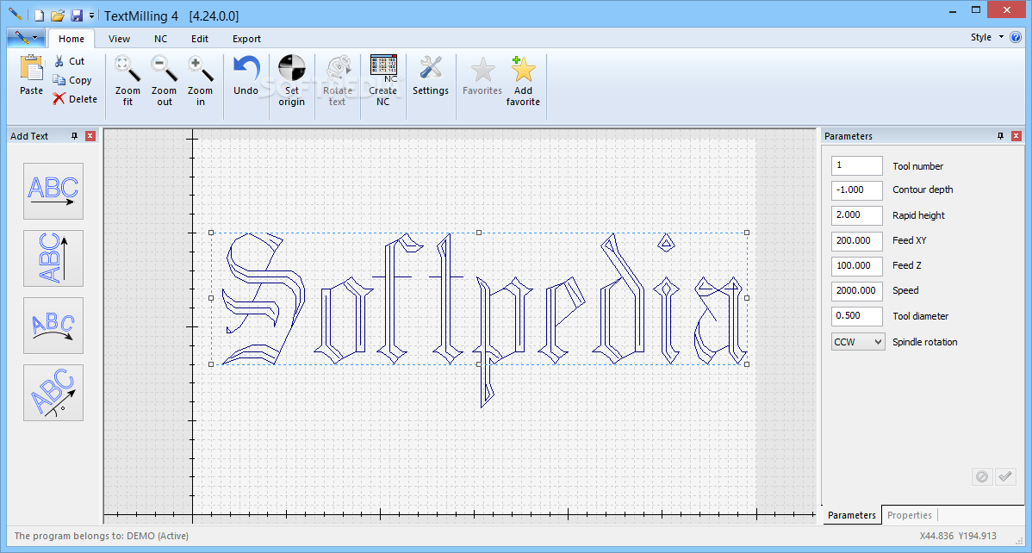Delete the selected text object
This screenshot has width=1032, height=553.
pos(75,99)
